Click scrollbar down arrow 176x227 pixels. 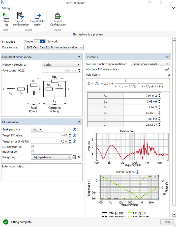tap(174, 215)
